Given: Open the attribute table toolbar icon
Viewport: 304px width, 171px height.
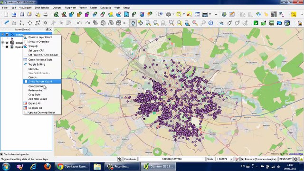Looking at the screenshot, I should click(x=197, y=14).
